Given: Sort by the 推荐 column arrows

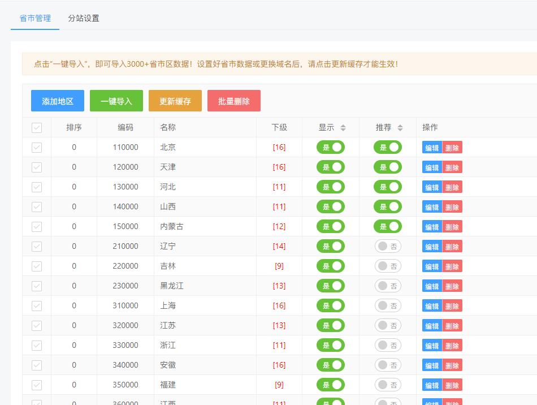Looking at the screenshot, I should click(400, 128).
